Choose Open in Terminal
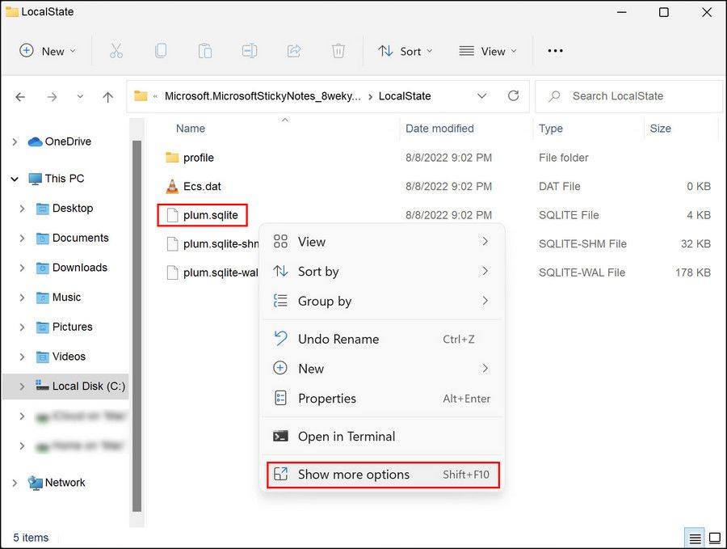 pos(382,437)
